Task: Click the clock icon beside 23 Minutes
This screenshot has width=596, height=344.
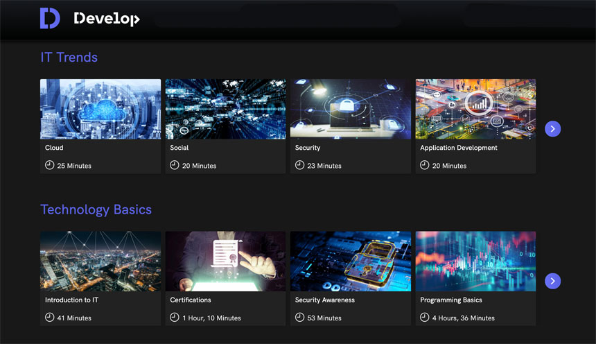Action: pos(299,166)
